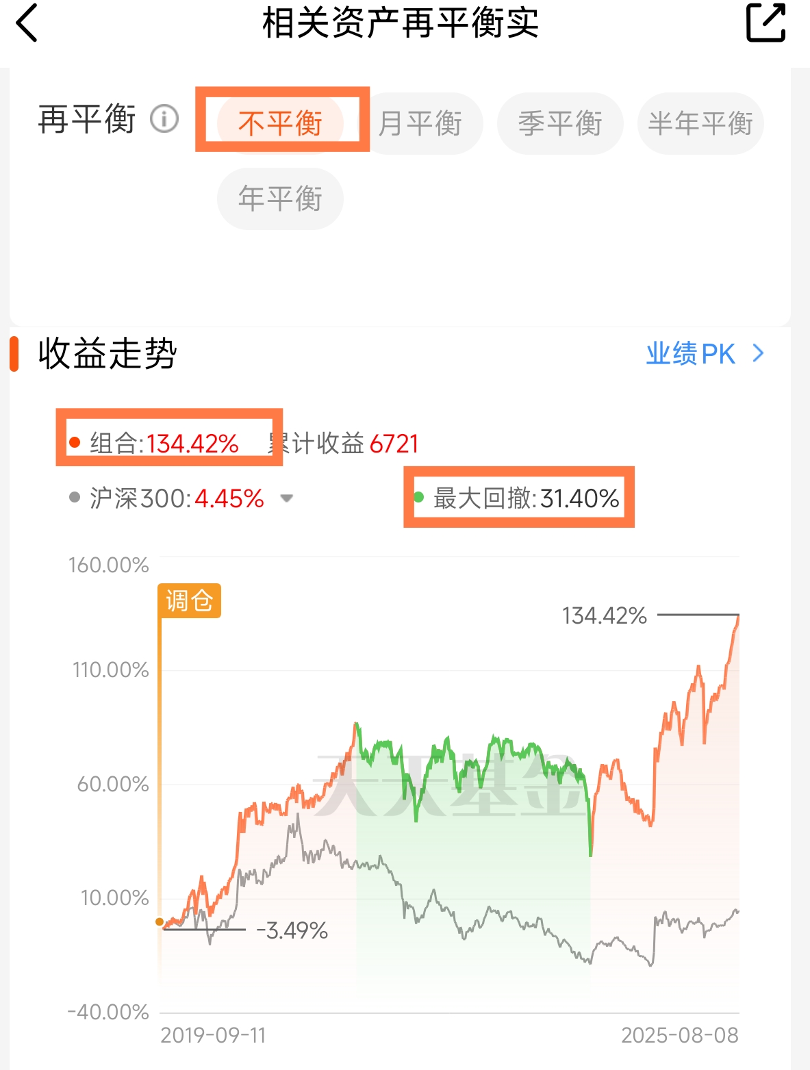Choose the 年平衡 rebalancing option
The height and width of the screenshot is (1070, 810).
click(x=280, y=199)
